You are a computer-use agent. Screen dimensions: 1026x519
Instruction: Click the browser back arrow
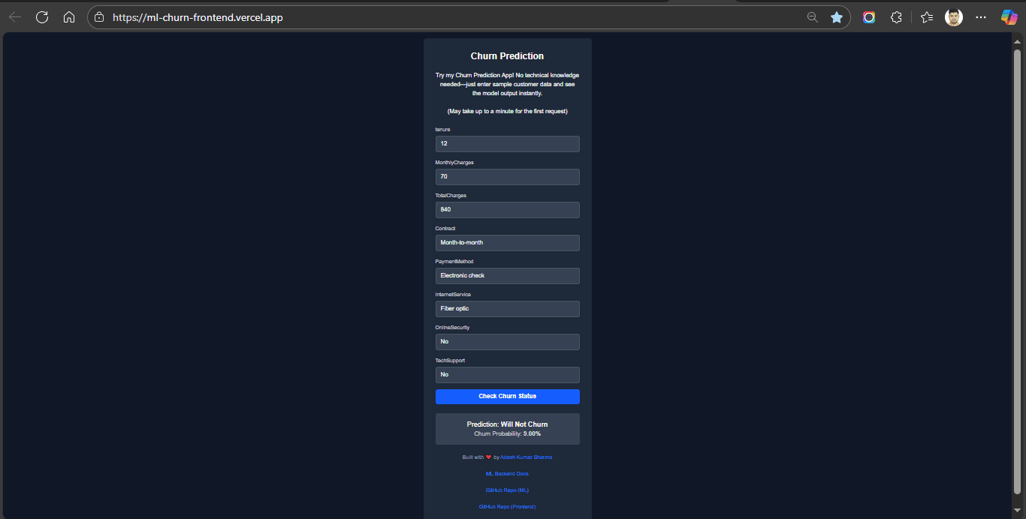click(15, 17)
